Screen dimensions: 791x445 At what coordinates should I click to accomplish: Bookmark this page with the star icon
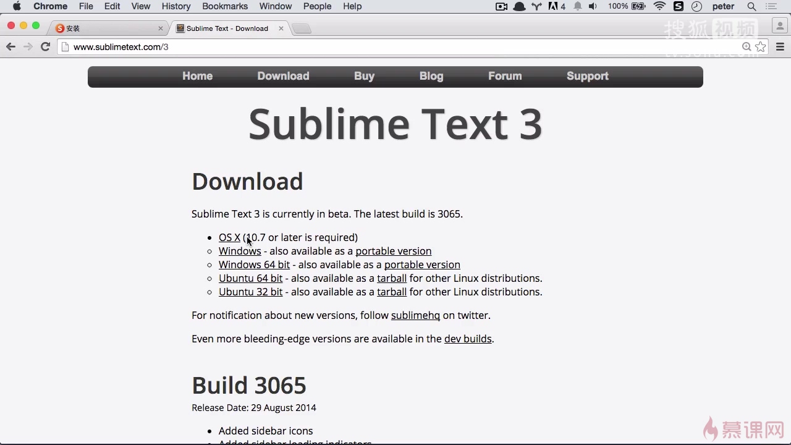pos(761,47)
